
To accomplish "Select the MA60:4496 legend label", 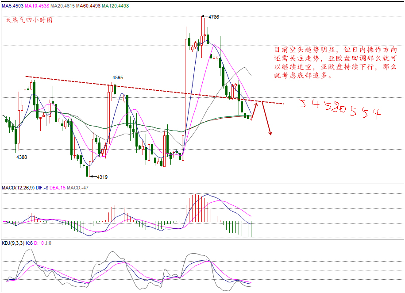I will tap(88, 6).
